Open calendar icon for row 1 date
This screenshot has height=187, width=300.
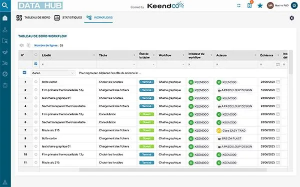tap(278, 82)
